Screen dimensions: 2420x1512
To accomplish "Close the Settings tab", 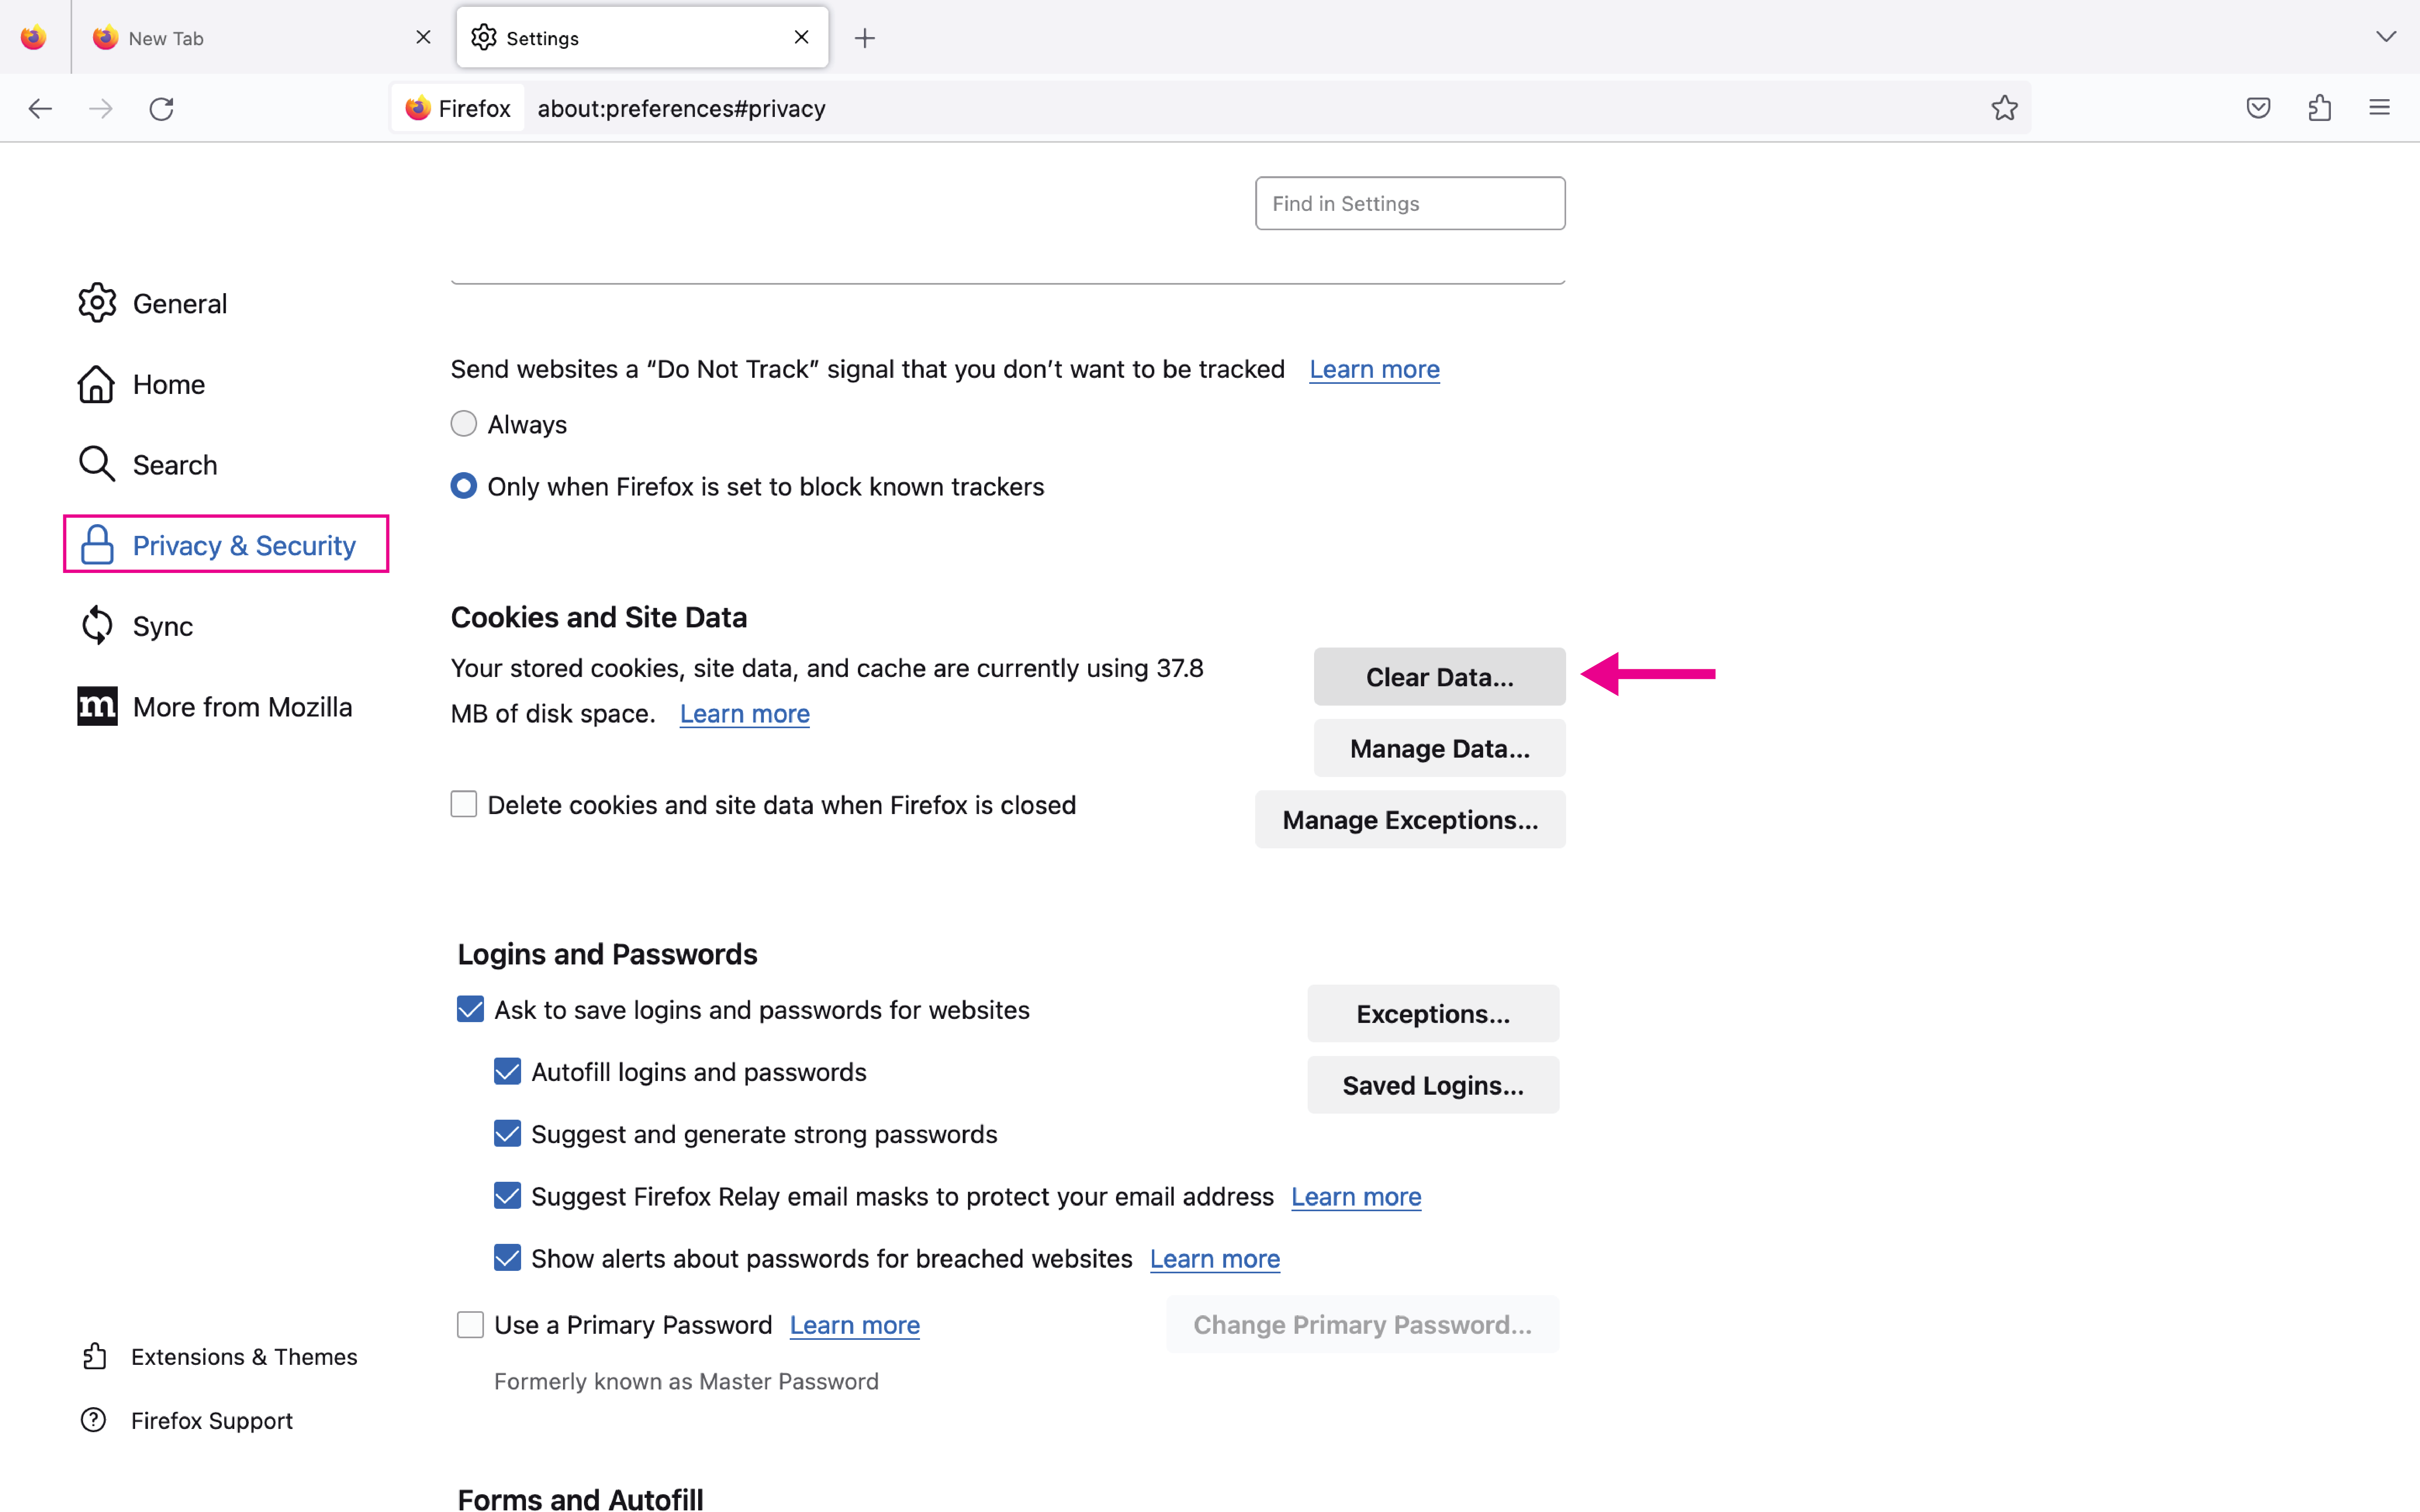I will [801, 37].
